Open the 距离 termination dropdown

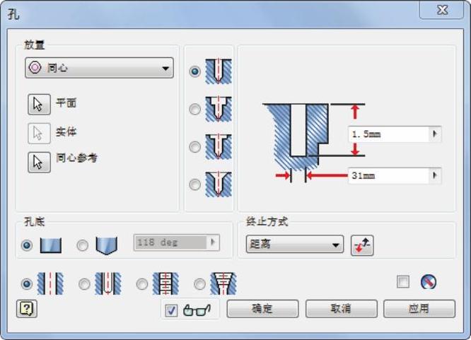(x=295, y=244)
